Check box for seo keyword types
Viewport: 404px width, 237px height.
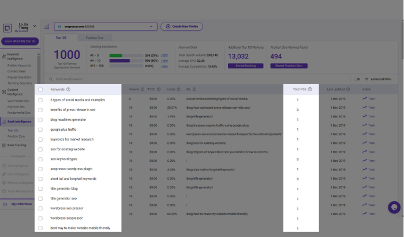click(40, 160)
